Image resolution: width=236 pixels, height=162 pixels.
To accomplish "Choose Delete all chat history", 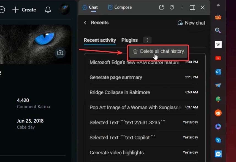I will (158, 52).
